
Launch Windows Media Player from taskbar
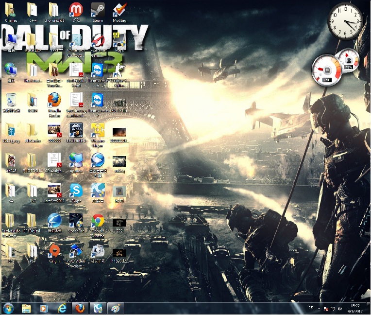tap(44, 309)
